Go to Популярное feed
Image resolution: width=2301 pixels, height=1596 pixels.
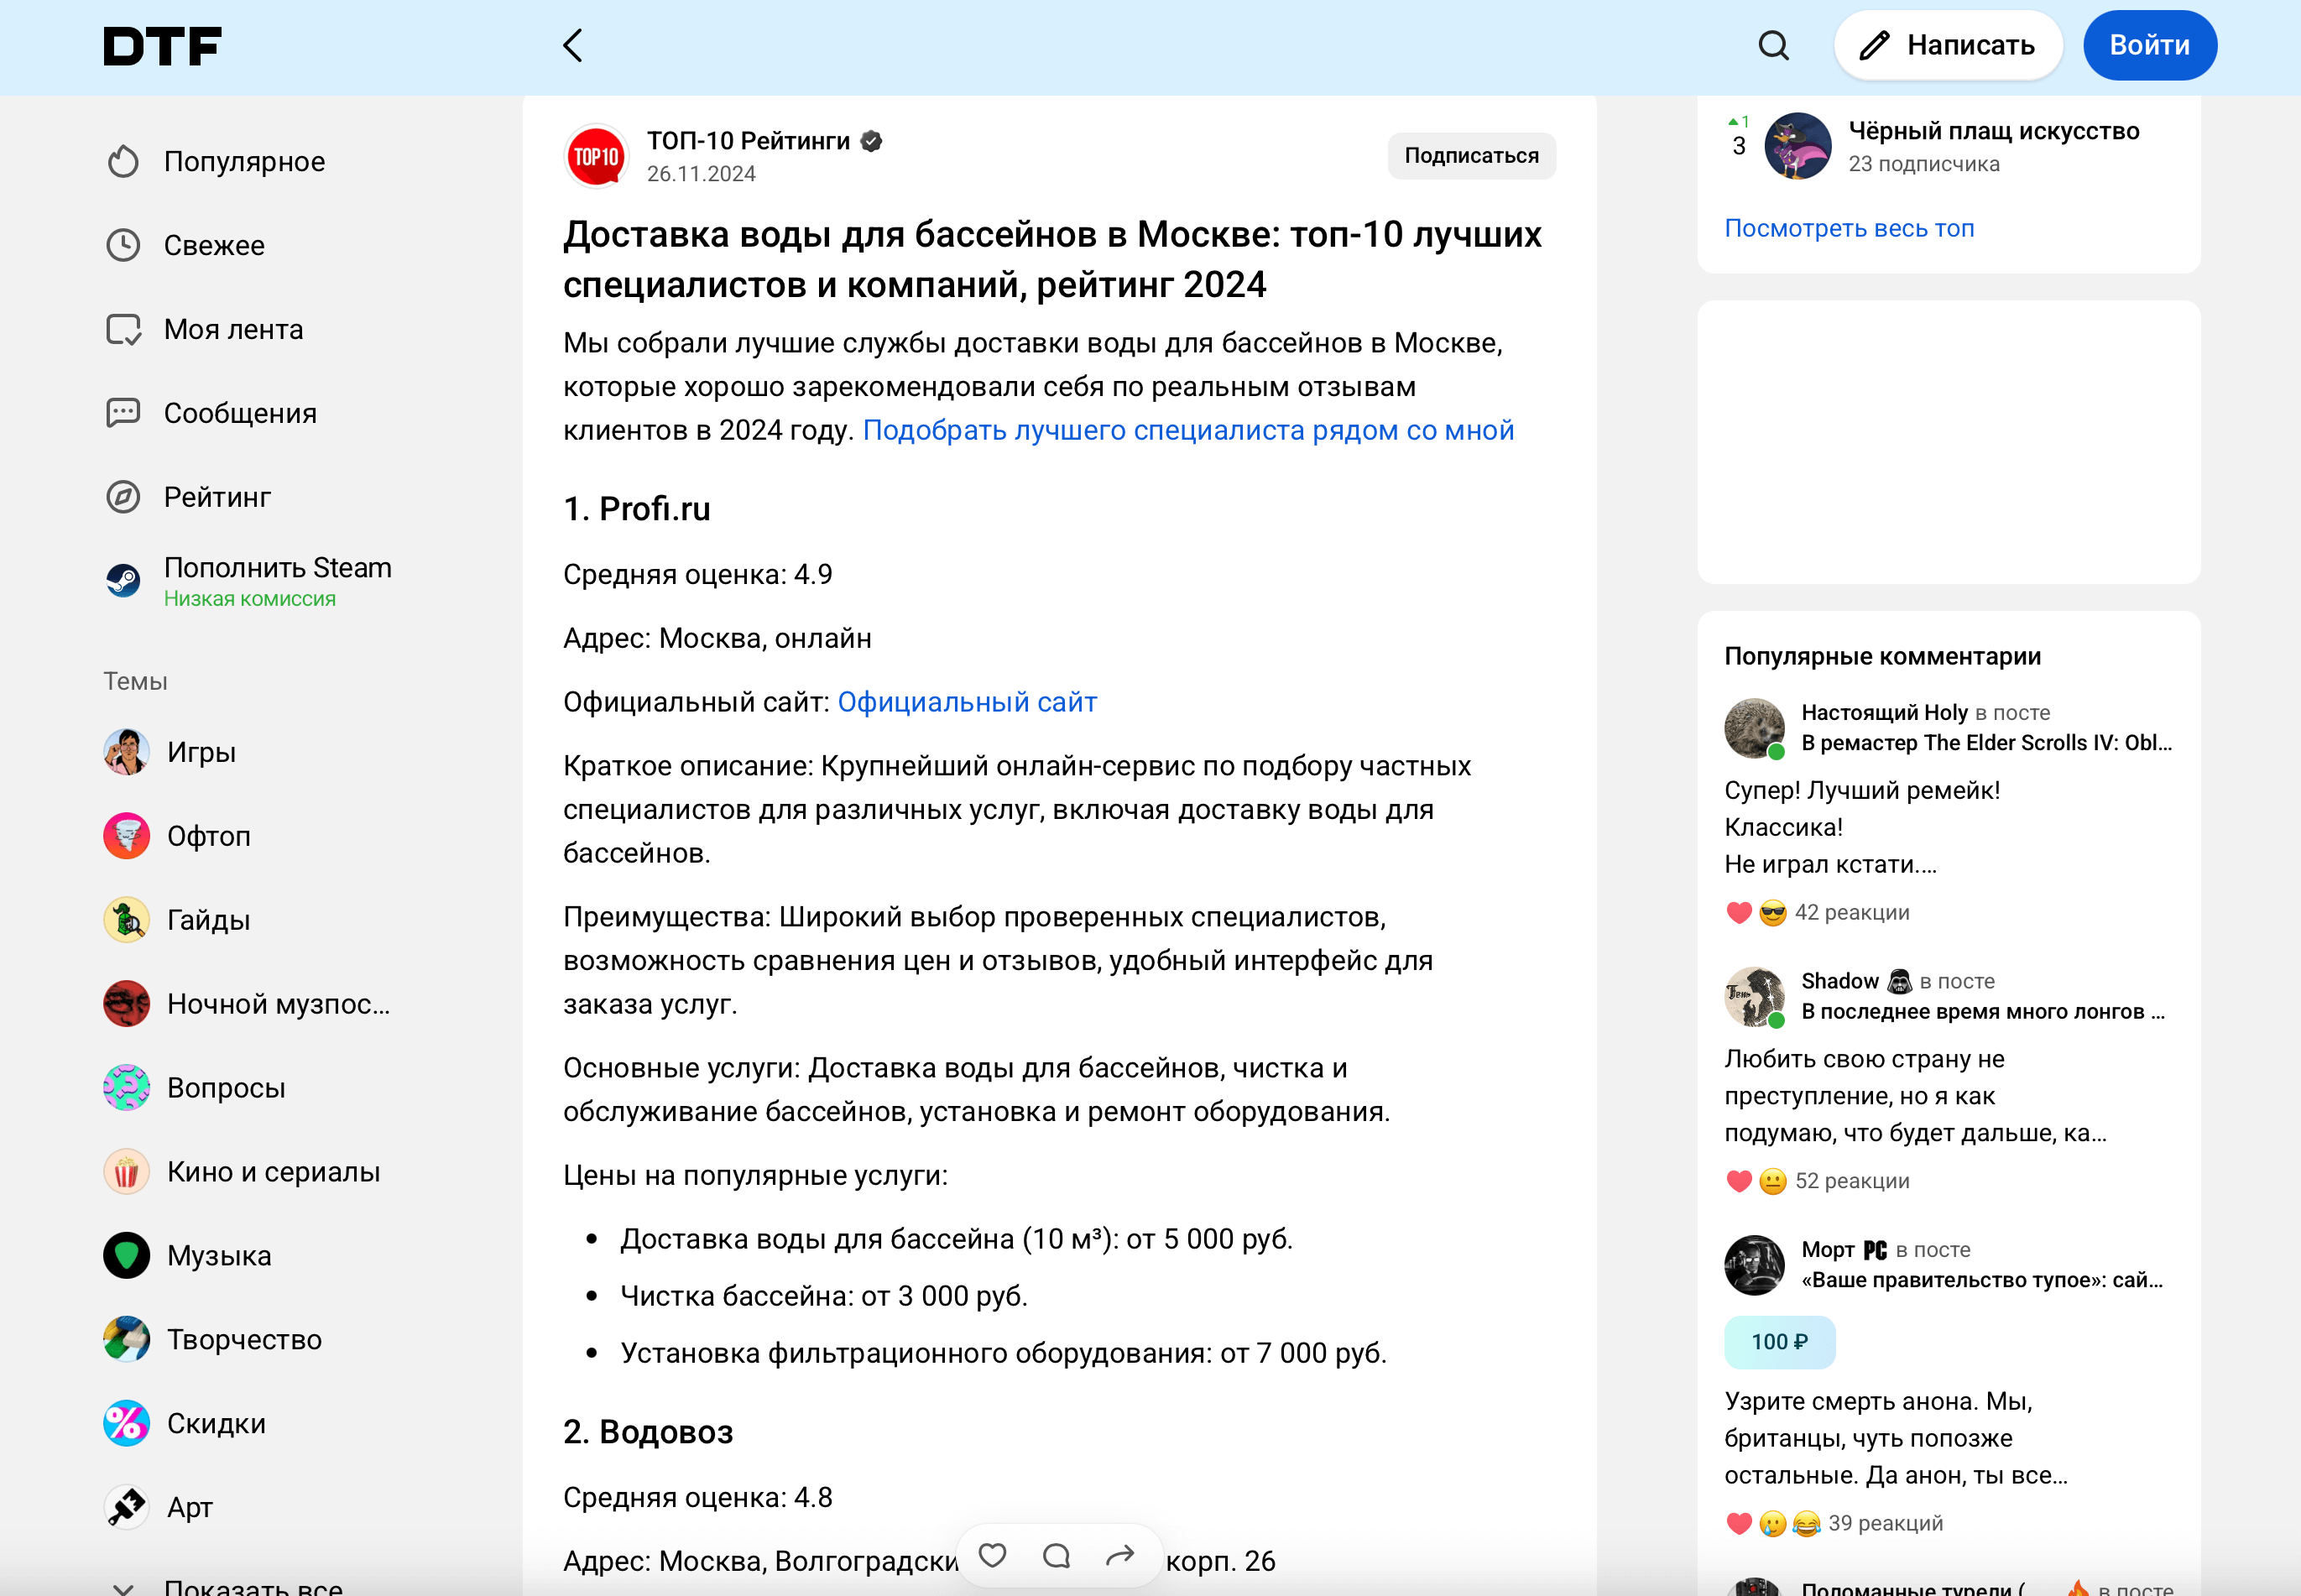pos(244,161)
